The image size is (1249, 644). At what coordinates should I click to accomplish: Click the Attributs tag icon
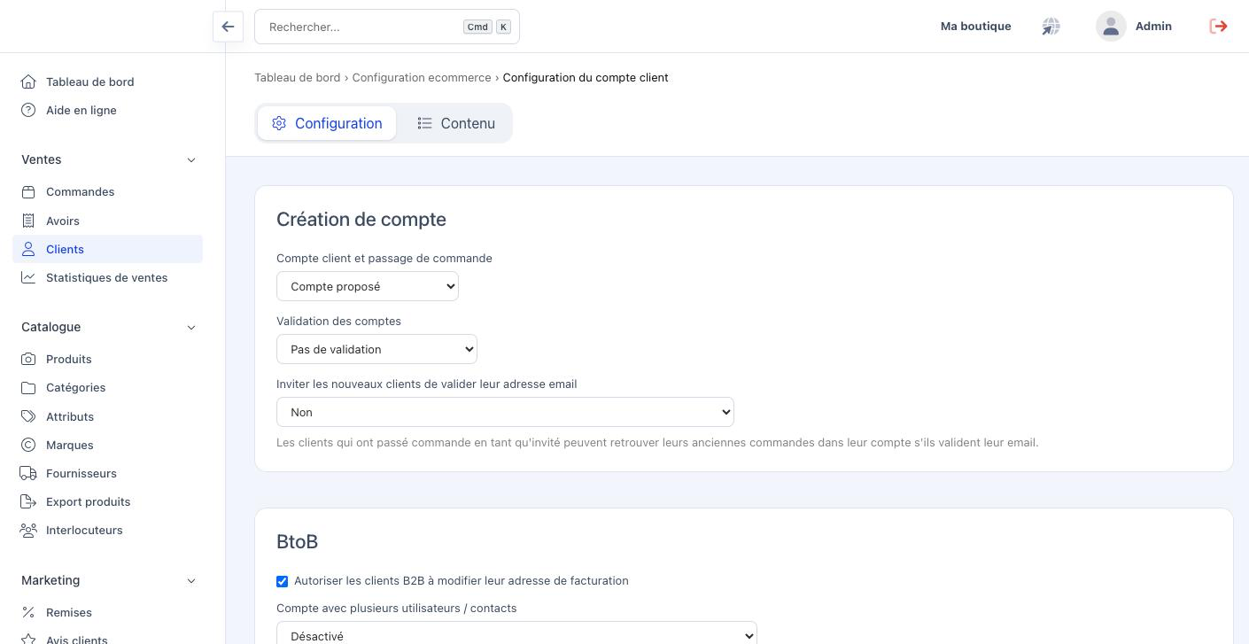pos(28,416)
